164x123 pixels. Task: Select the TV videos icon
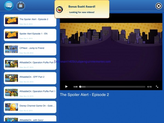click(20, 5)
